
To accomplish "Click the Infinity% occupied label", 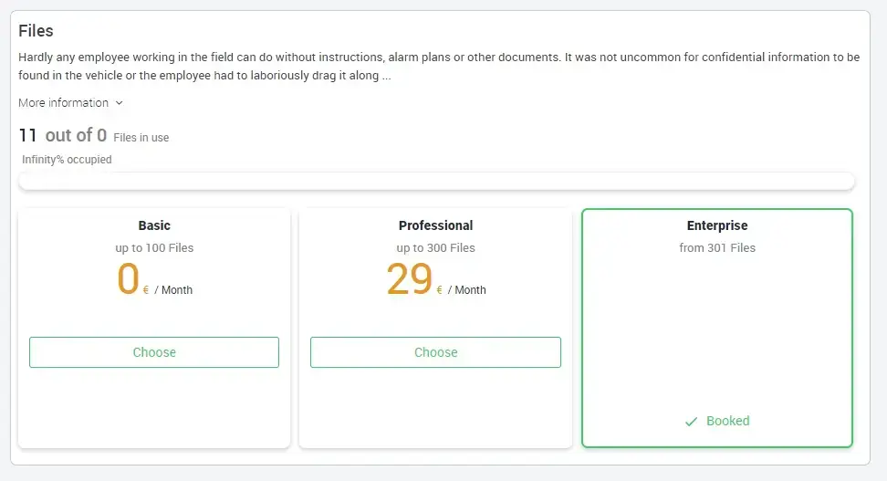I will [67, 160].
